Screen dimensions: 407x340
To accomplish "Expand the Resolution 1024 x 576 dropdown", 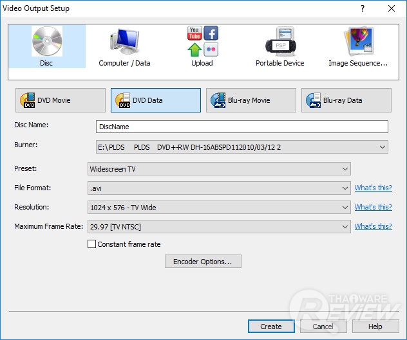I will 219,208.
